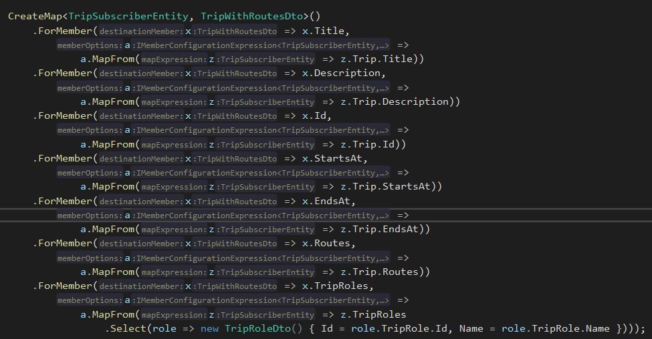Click ForMember on the x.StartsAt line
Viewport: 652px width, 339px height.
(66, 159)
